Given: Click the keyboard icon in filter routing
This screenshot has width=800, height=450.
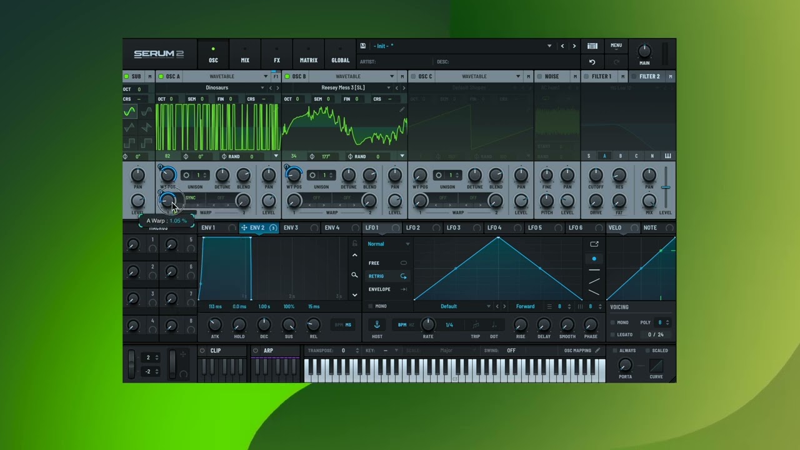Looking at the screenshot, I should click(x=667, y=156).
